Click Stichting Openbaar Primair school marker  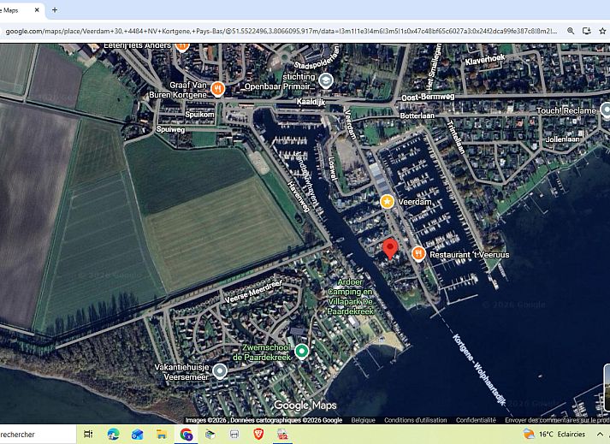[326, 80]
